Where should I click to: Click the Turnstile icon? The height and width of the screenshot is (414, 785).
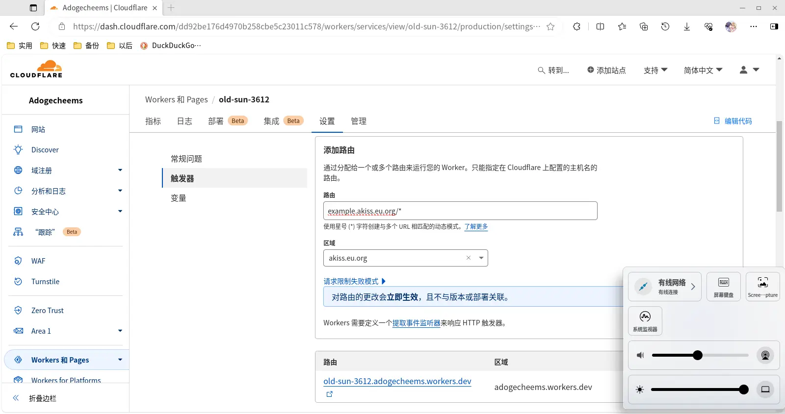pos(18,281)
